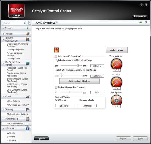Click the Auto-Tune button
151x144 pixels.
[117, 50]
